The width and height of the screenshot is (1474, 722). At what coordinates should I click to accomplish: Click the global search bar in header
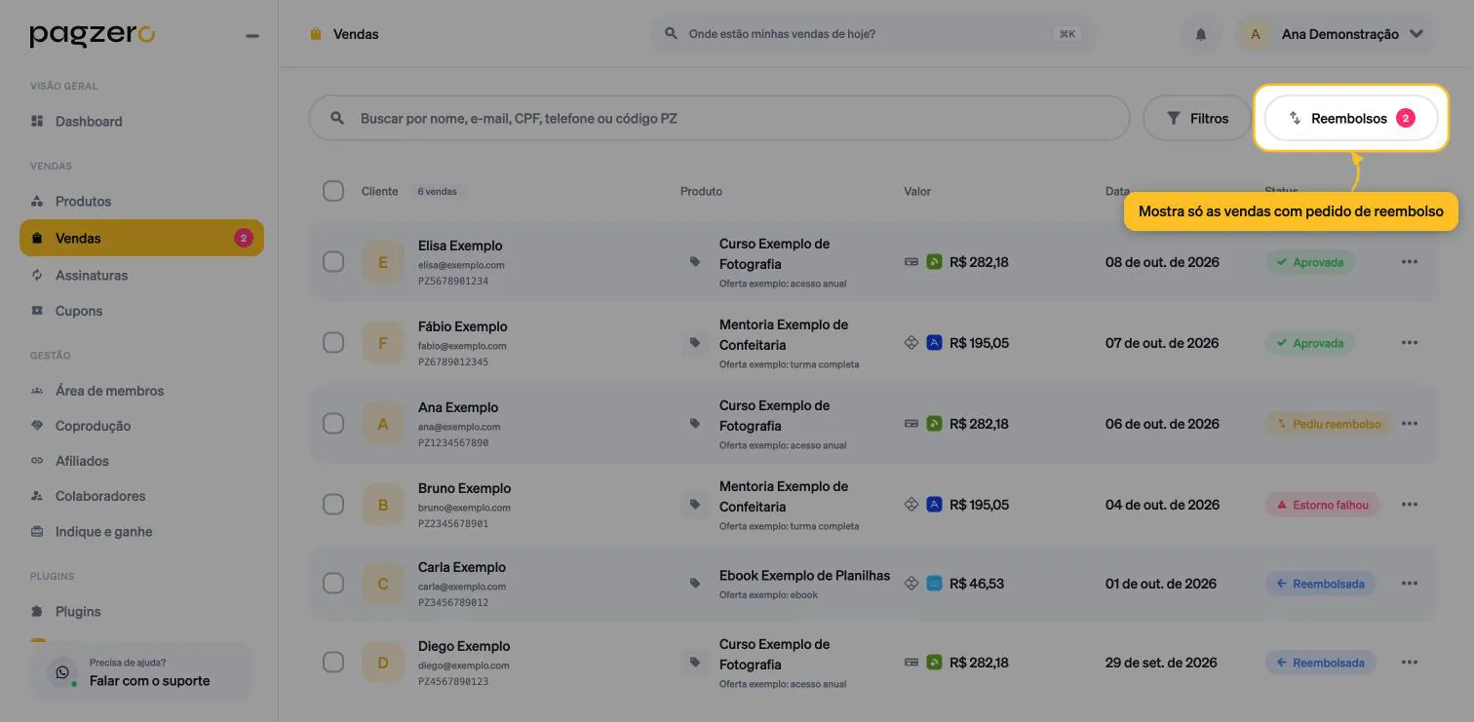pyautogui.click(x=873, y=34)
